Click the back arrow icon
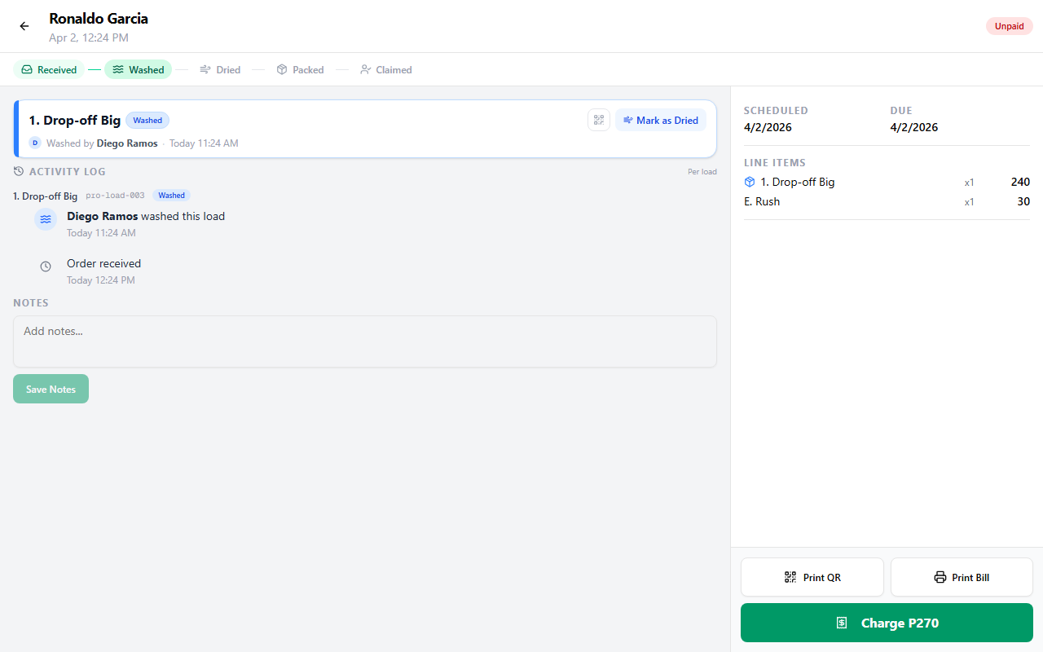The height and width of the screenshot is (652, 1043). tap(24, 26)
